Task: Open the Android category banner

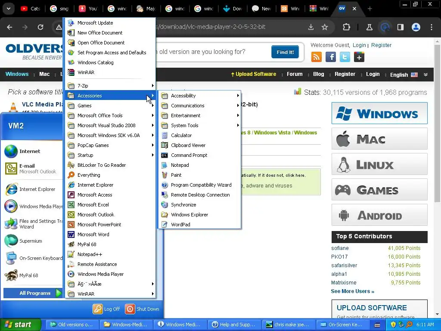Action: (379, 215)
